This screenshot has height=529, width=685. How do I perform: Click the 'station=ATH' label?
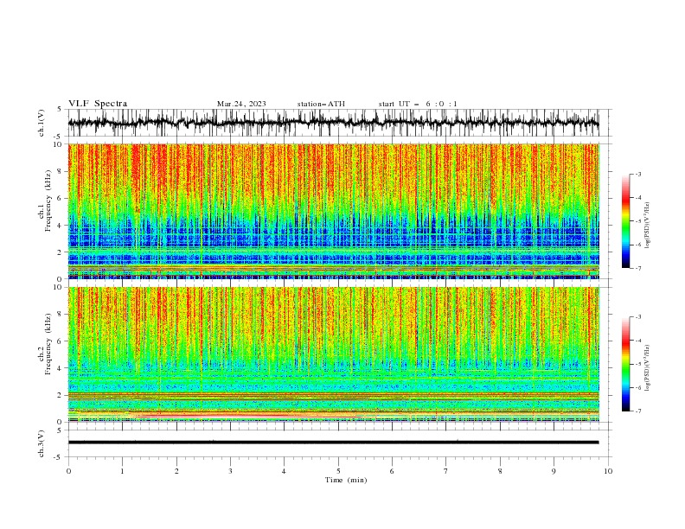pyautogui.click(x=321, y=104)
